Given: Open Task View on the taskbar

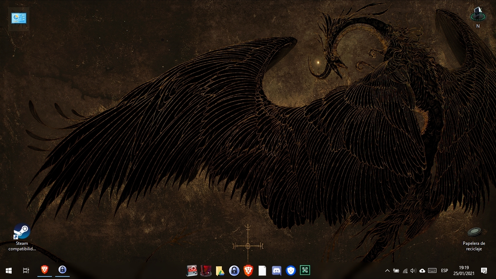Looking at the screenshot, I should 26,270.
